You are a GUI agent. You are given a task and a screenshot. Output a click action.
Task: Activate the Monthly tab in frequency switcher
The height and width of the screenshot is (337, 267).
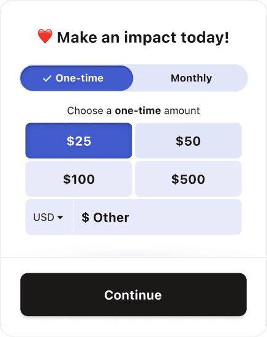pyautogui.click(x=191, y=78)
